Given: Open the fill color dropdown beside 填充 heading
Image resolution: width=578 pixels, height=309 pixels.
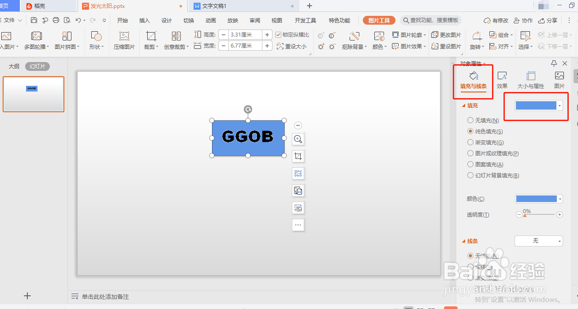Looking at the screenshot, I should coord(539,106).
